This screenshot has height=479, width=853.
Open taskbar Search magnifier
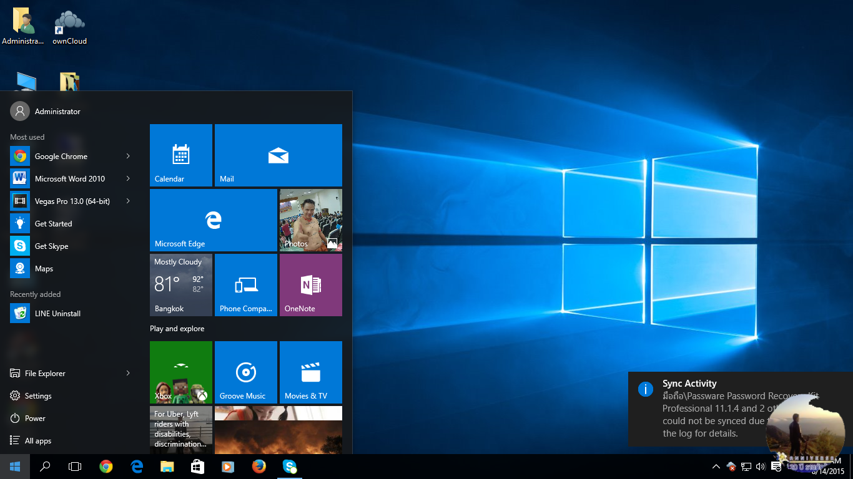tap(45, 467)
